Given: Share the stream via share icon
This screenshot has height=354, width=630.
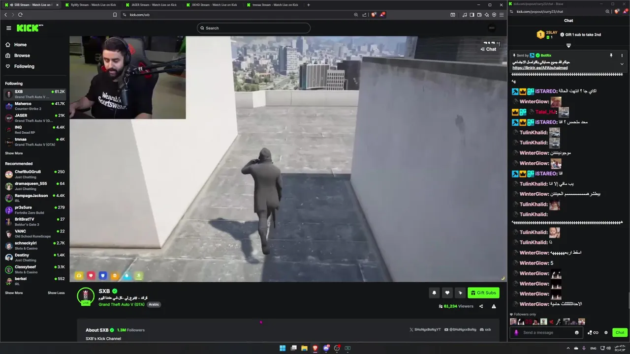Looking at the screenshot, I should coord(481,306).
